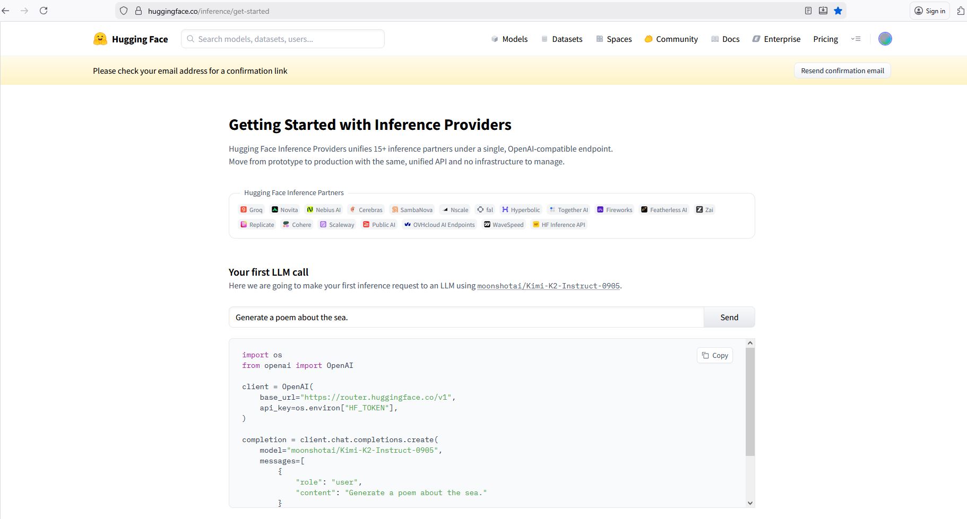Click Resend confirmation email button
Viewport: 967px width, 519px height.
842,71
